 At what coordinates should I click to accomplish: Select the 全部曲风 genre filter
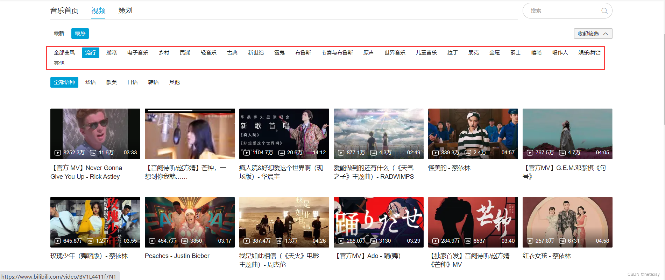(x=64, y=53)
